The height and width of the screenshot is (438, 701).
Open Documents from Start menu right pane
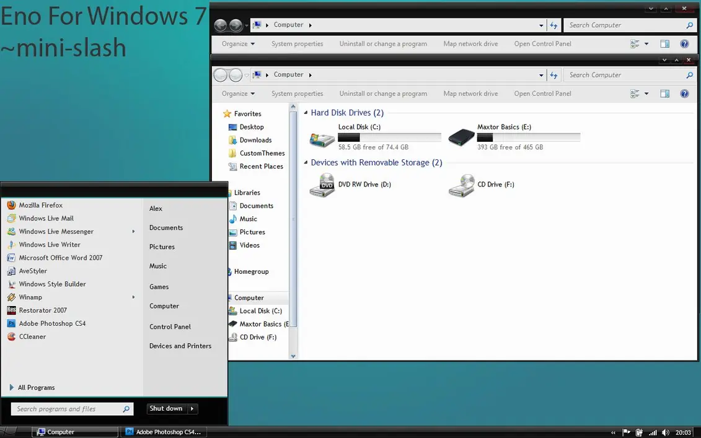coord(166,228)
